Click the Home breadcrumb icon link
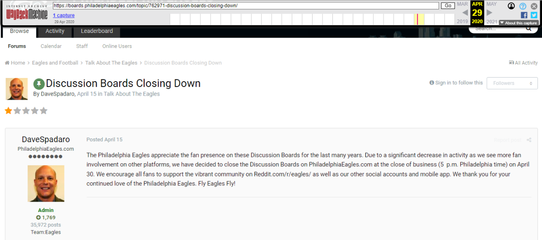542x240 pixels. 15,63
